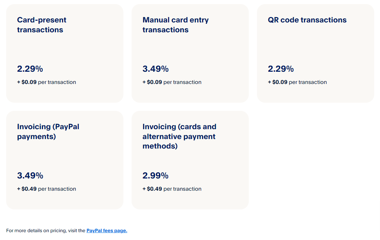Screen dimensions: 380x240
Task: Click $0.09 per transaction under Manual card entry
Action: click(172, 82)
